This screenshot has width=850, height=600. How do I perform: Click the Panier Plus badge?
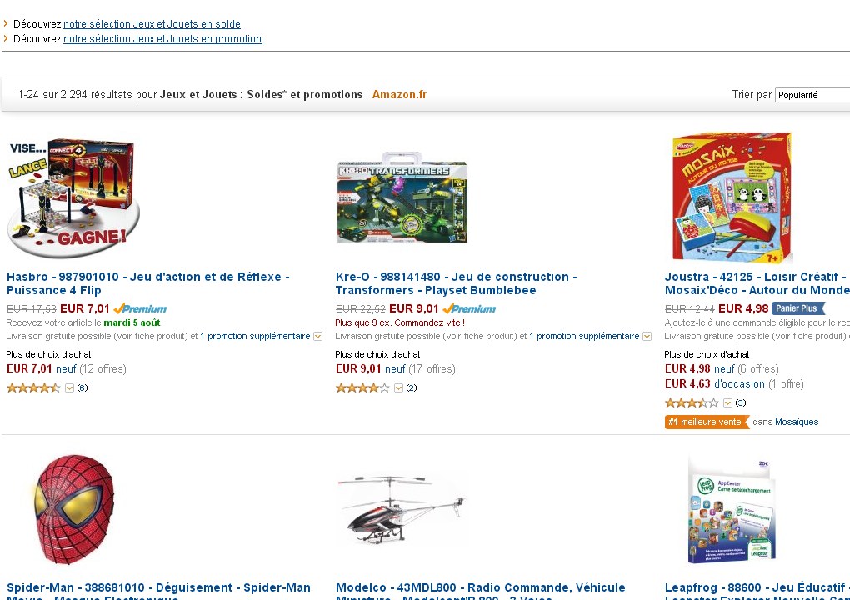coord(798,308)
